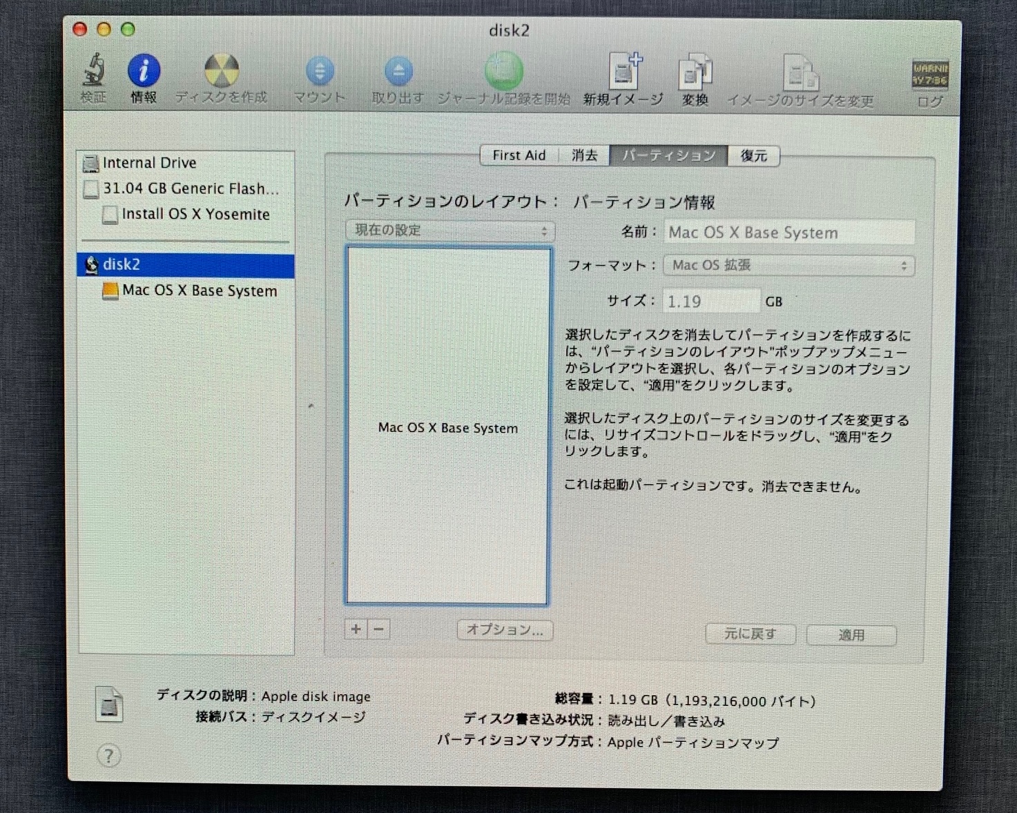Click the Options (オプション...) button

(x=505, y=630)
